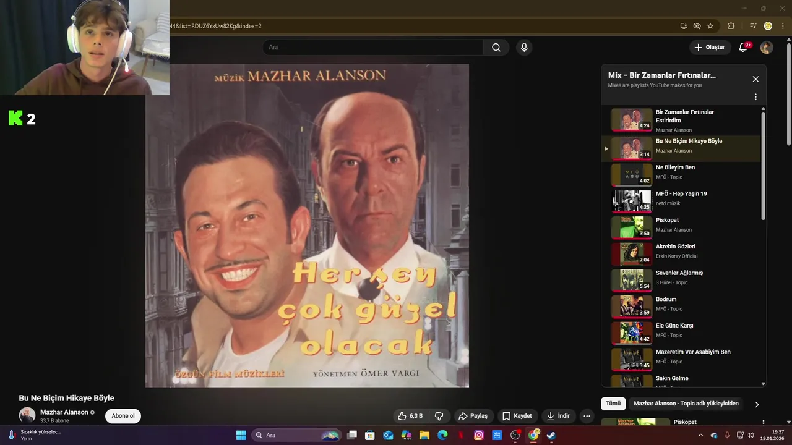
Task: Bookmark this page with the star
Action: pyautogui.click(x=710, y=26)
